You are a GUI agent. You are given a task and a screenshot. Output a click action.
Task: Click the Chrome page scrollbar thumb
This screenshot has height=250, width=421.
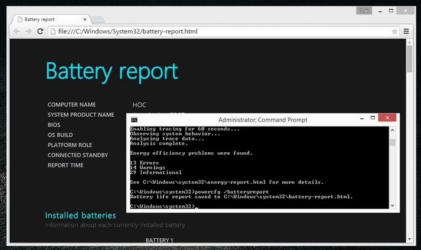tap(409, 59)
